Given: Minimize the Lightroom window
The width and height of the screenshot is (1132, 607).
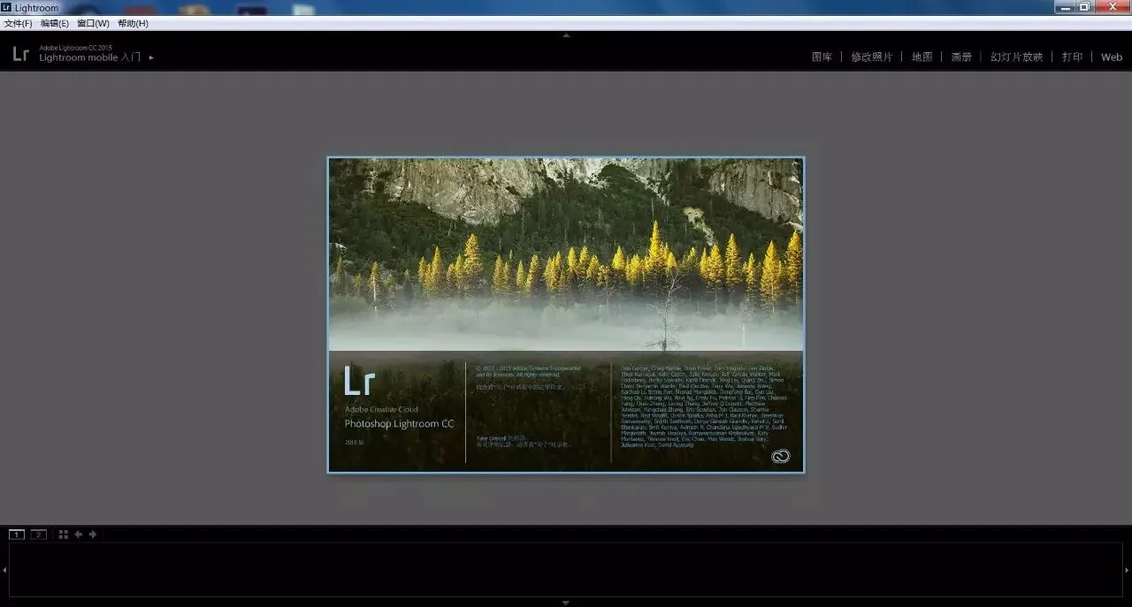Looking at the screenshot, I should point(1064,6).
